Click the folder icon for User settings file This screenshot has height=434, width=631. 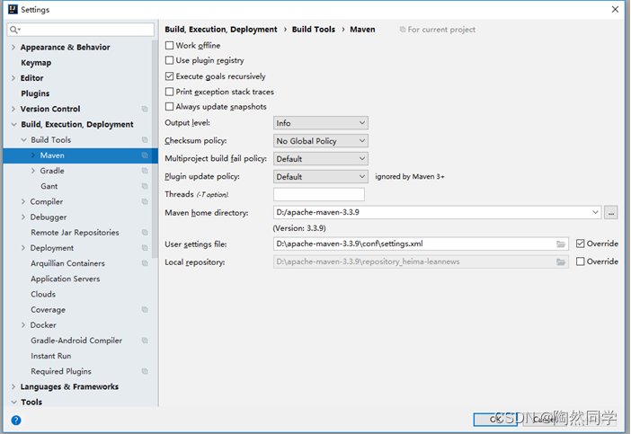coord(561,244)
